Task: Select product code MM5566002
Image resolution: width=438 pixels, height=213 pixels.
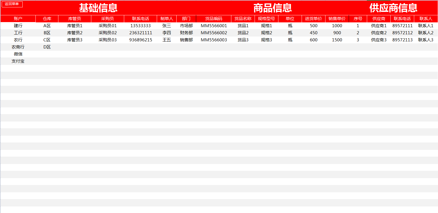Action: [214, 33]
